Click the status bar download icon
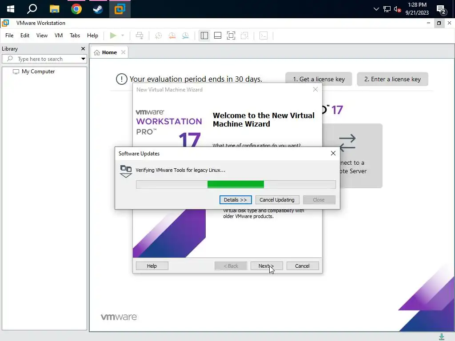 point(441,337)
